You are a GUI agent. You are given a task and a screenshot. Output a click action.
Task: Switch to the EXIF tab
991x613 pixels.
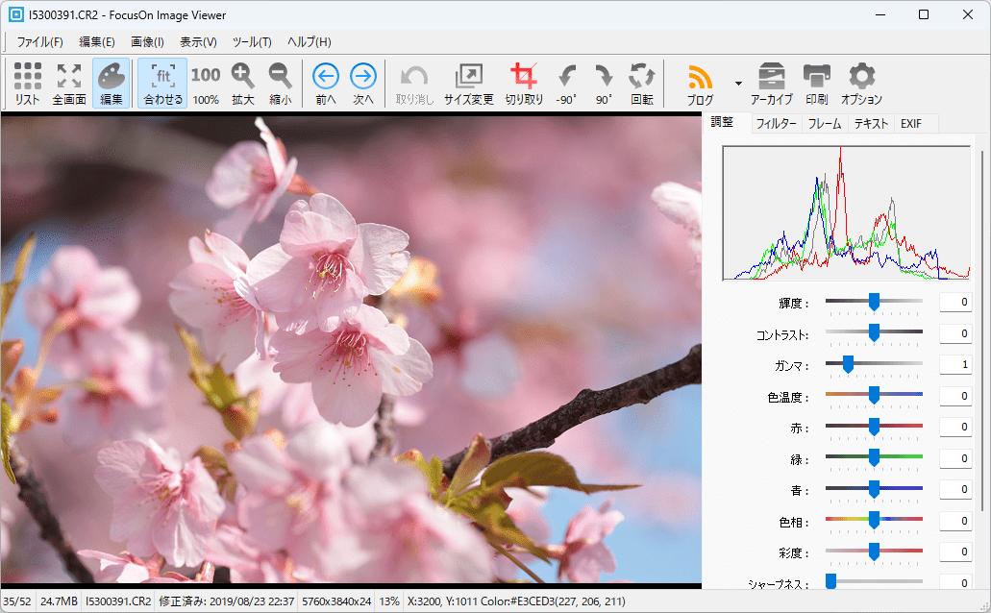(x=911, y=123)
